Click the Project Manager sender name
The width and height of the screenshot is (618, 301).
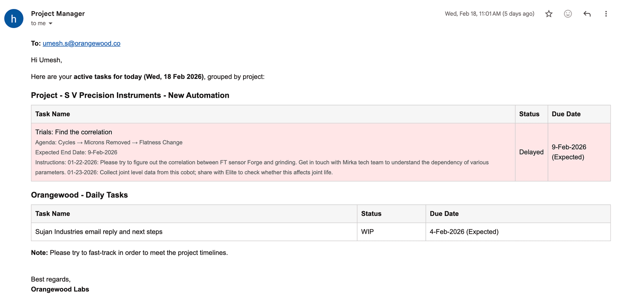[x=58, y=14]
